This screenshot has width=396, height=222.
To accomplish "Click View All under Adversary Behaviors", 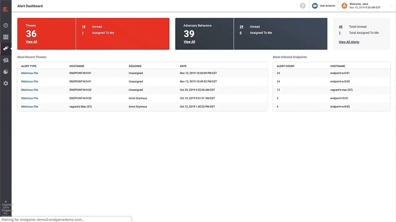I will pyautogui.click(x=189, y=42).
